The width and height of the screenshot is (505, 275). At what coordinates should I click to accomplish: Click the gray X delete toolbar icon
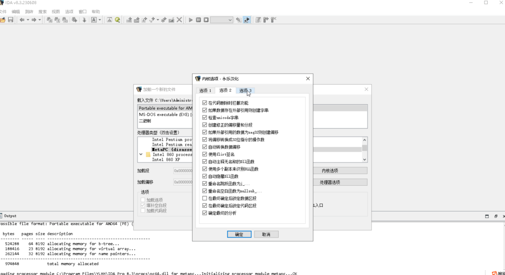pos(180,20)
